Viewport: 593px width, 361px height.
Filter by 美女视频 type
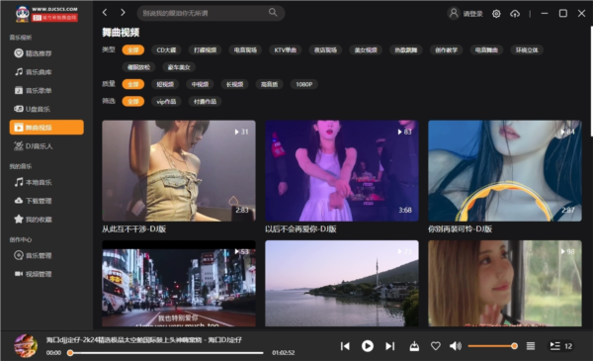pyautogui.click(x=366, y=50)
